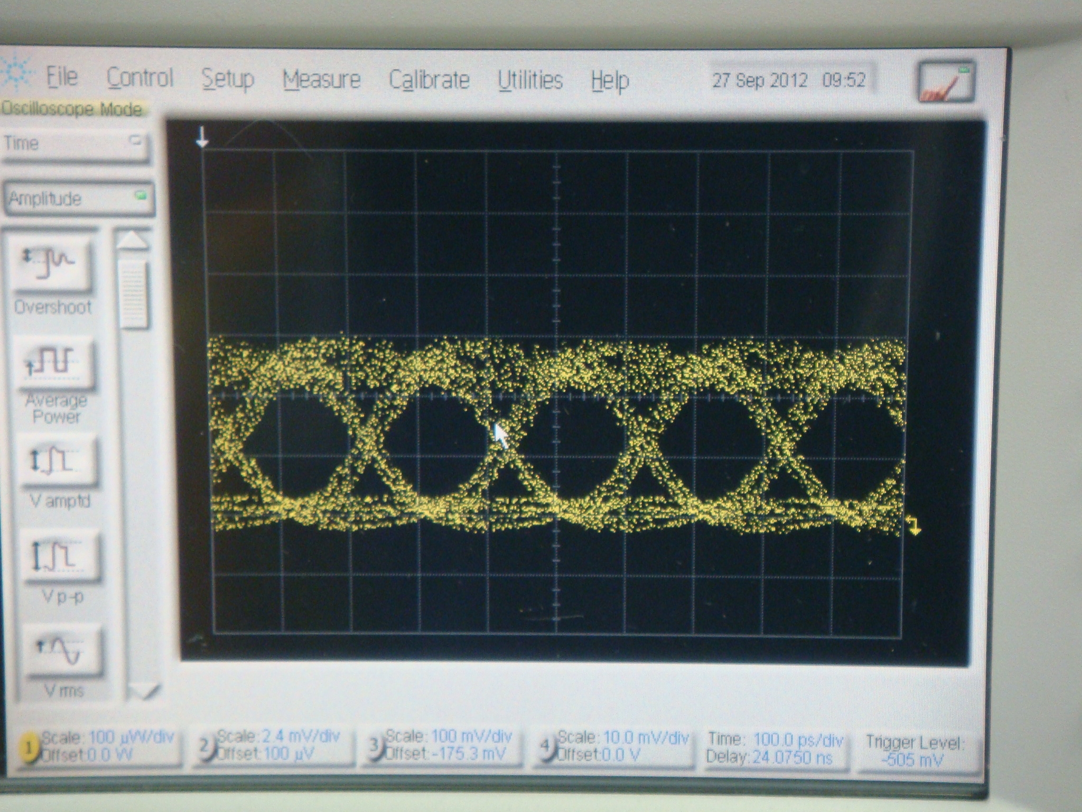Click the V p-p measurement icon
The image size is (1082, 812).
[62, 557]
